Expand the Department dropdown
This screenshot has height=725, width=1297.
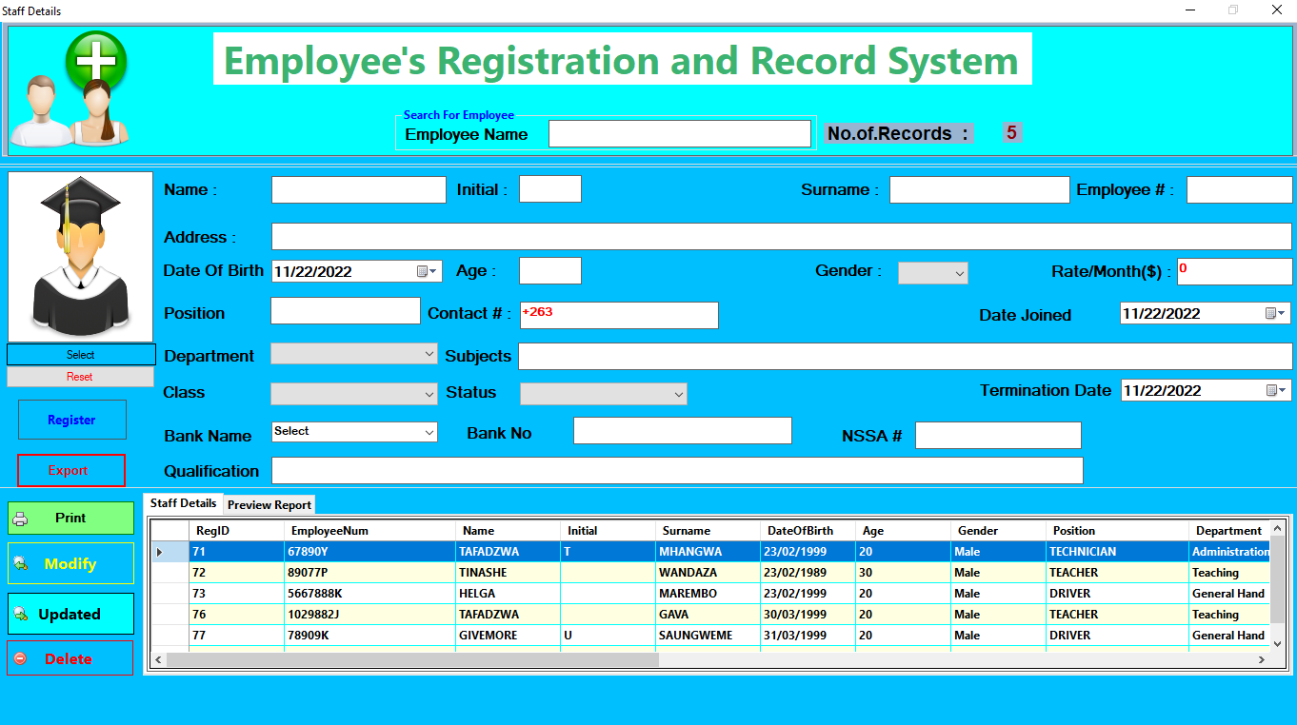pyautogui.click(x=429, y=353)
